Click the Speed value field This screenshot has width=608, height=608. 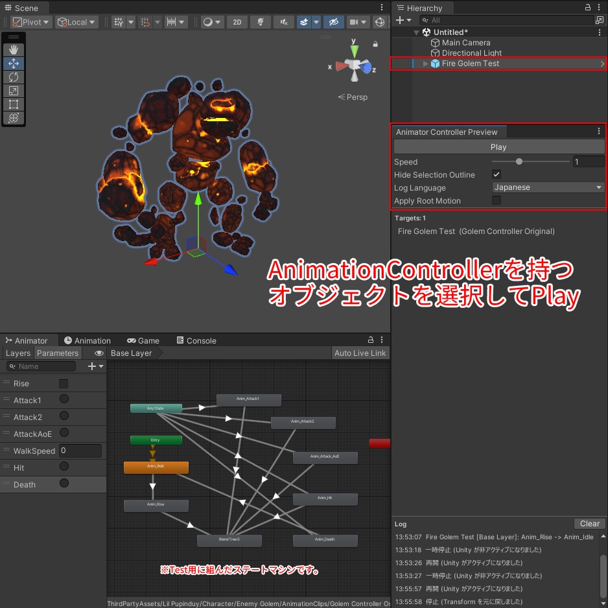[588, 161]
